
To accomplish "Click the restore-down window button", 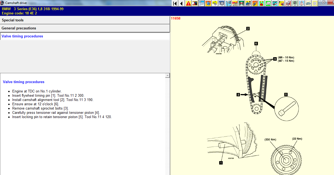I will coord(323,2).
